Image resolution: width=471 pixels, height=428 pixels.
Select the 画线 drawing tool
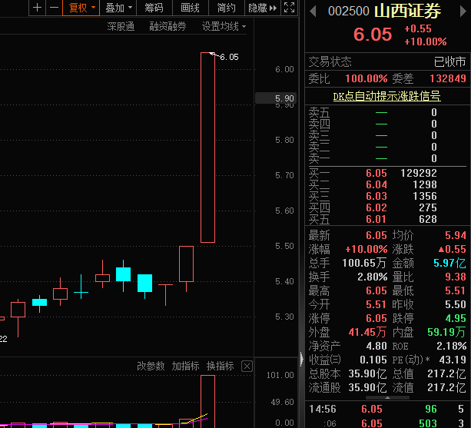[x=191, y=8]
